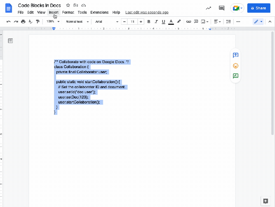Toggle italic formatting
Image resolution: width=275 pixels, height=207 pixels.
point(156,21)
